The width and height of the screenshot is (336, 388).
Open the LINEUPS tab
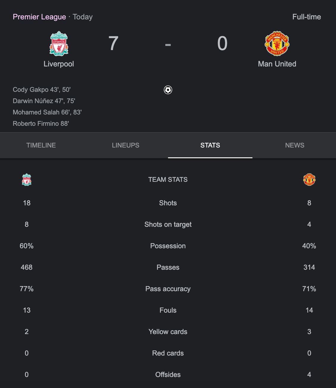(126, 145)
